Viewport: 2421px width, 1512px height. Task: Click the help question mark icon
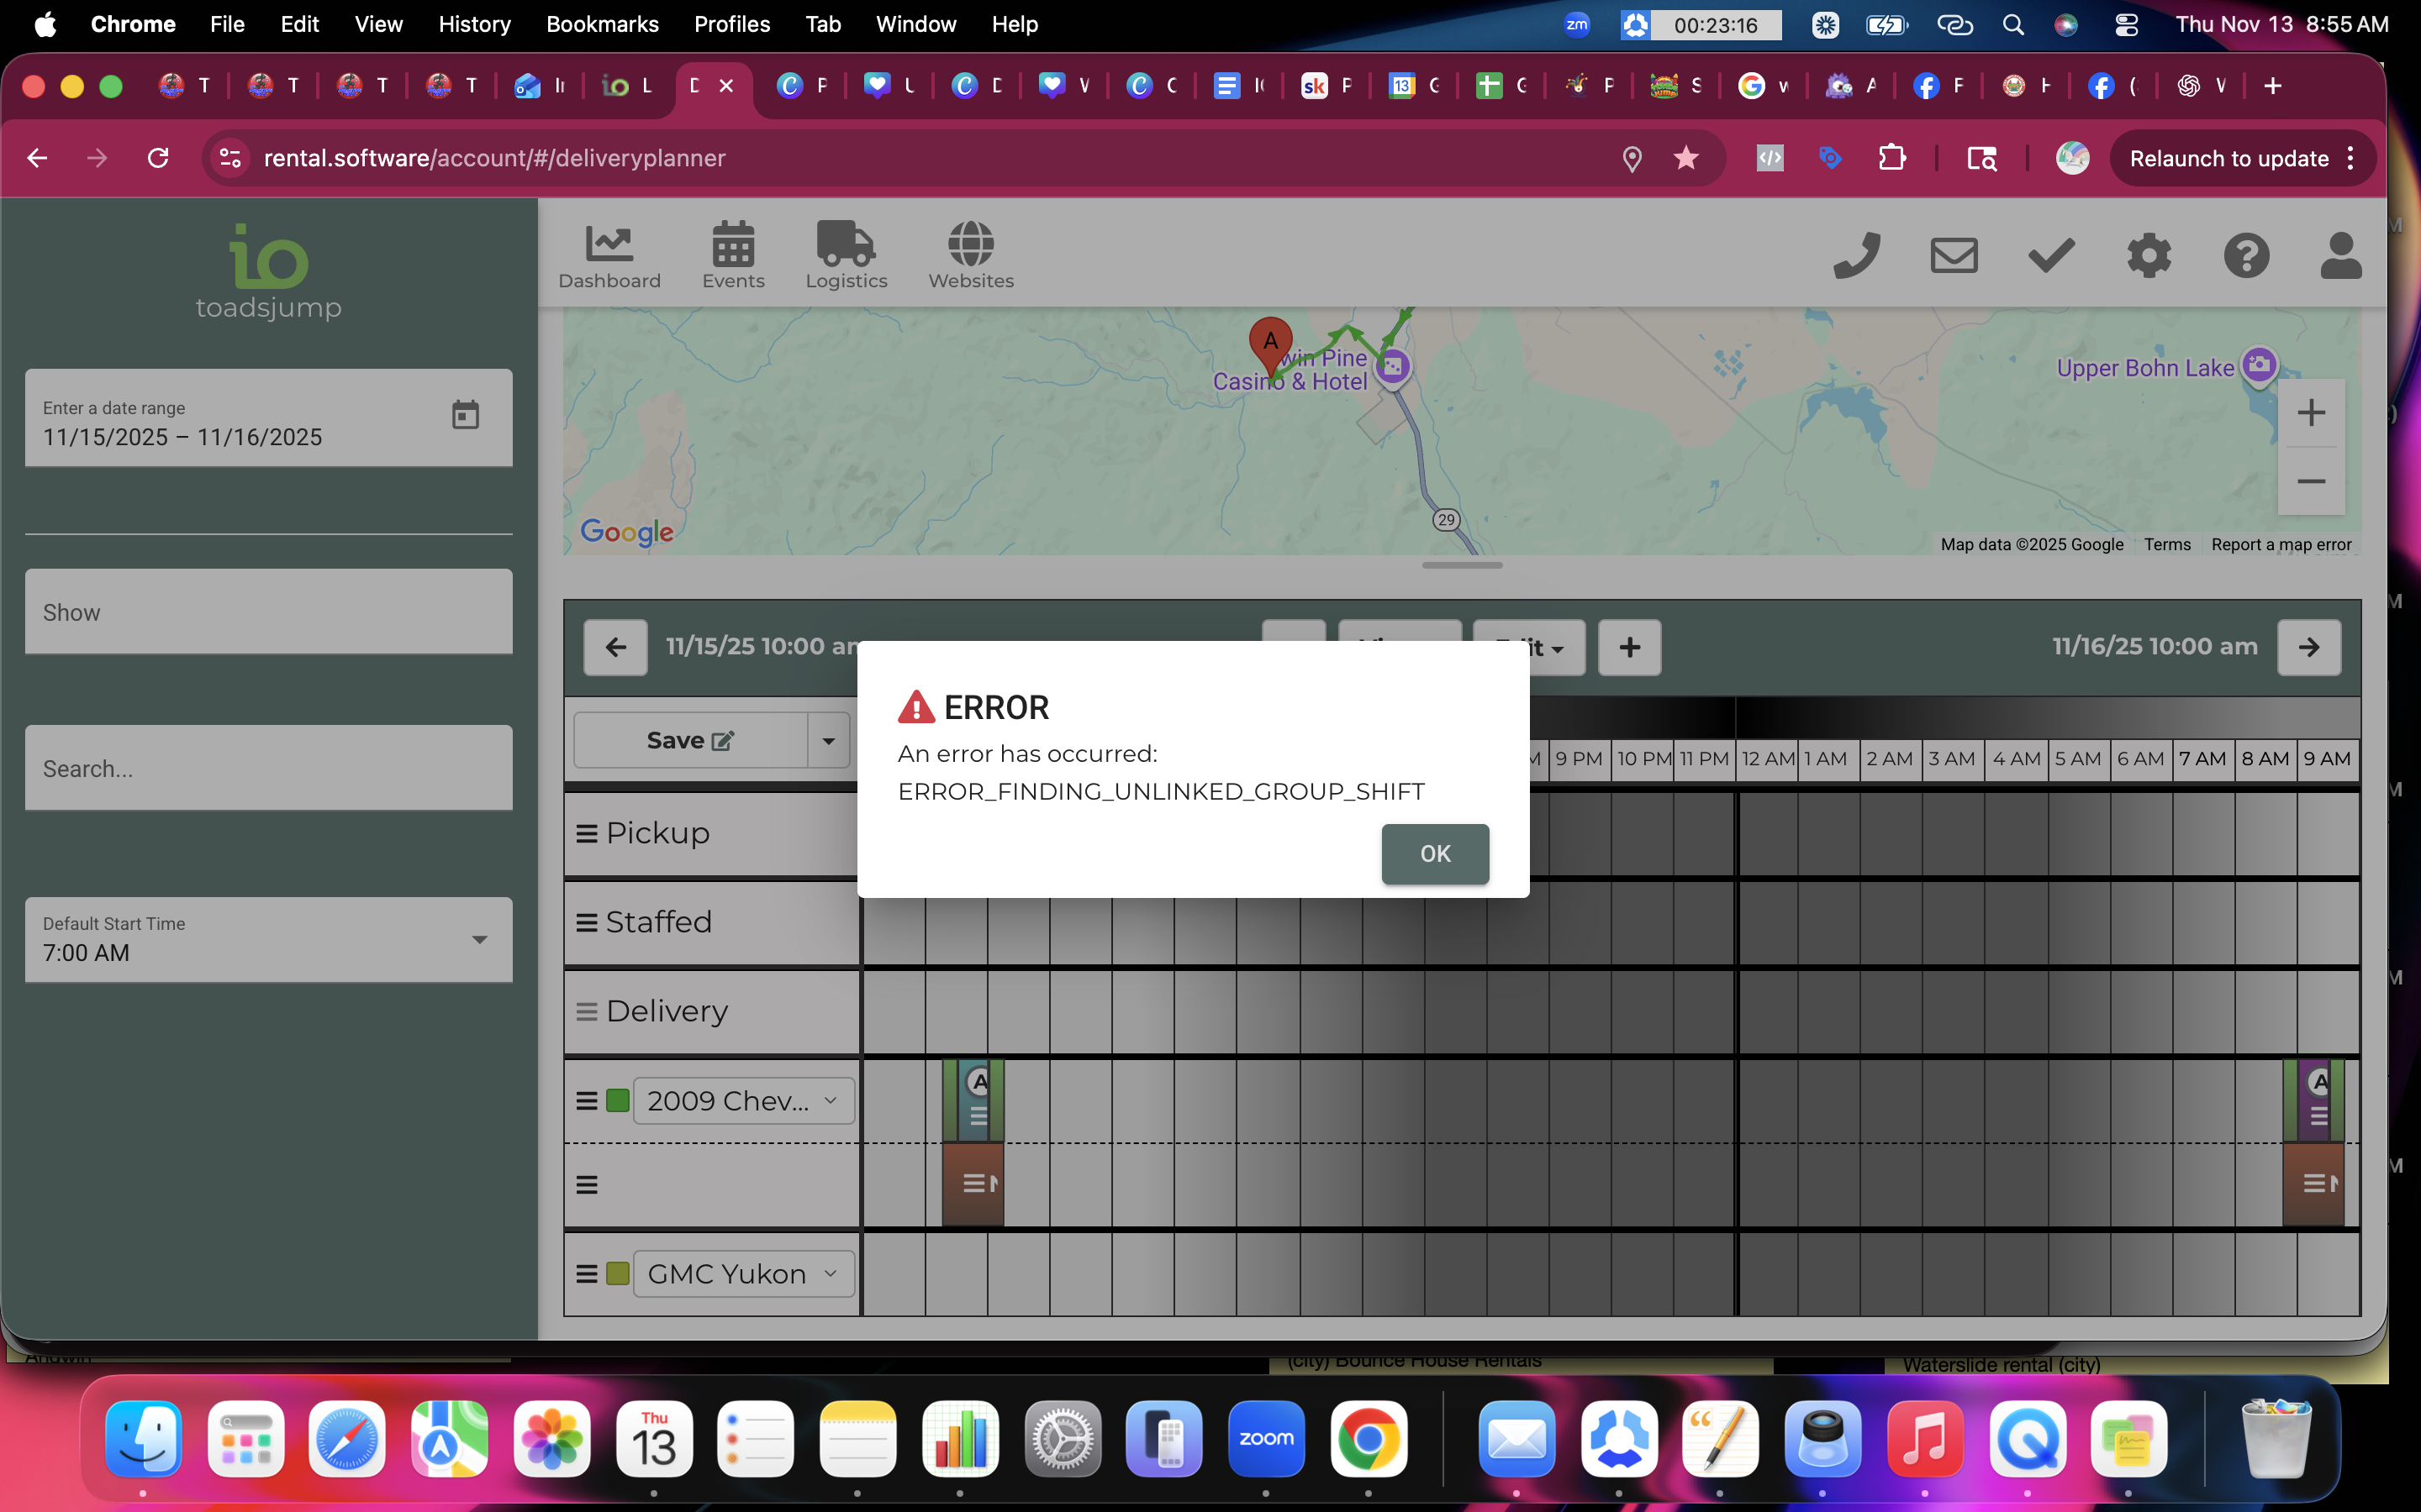click(x=2246, y=256)
